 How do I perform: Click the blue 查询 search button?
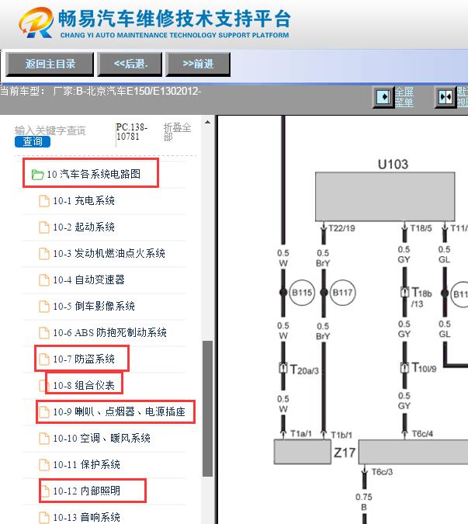33,142
